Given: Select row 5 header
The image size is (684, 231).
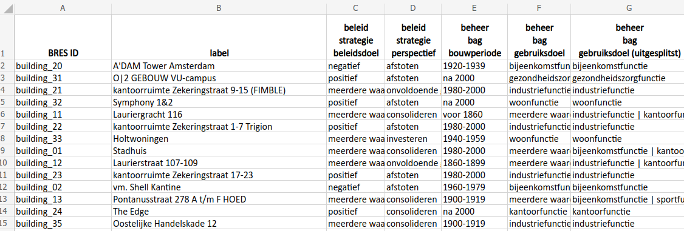Looking at the screenshot, I should 7,102.
